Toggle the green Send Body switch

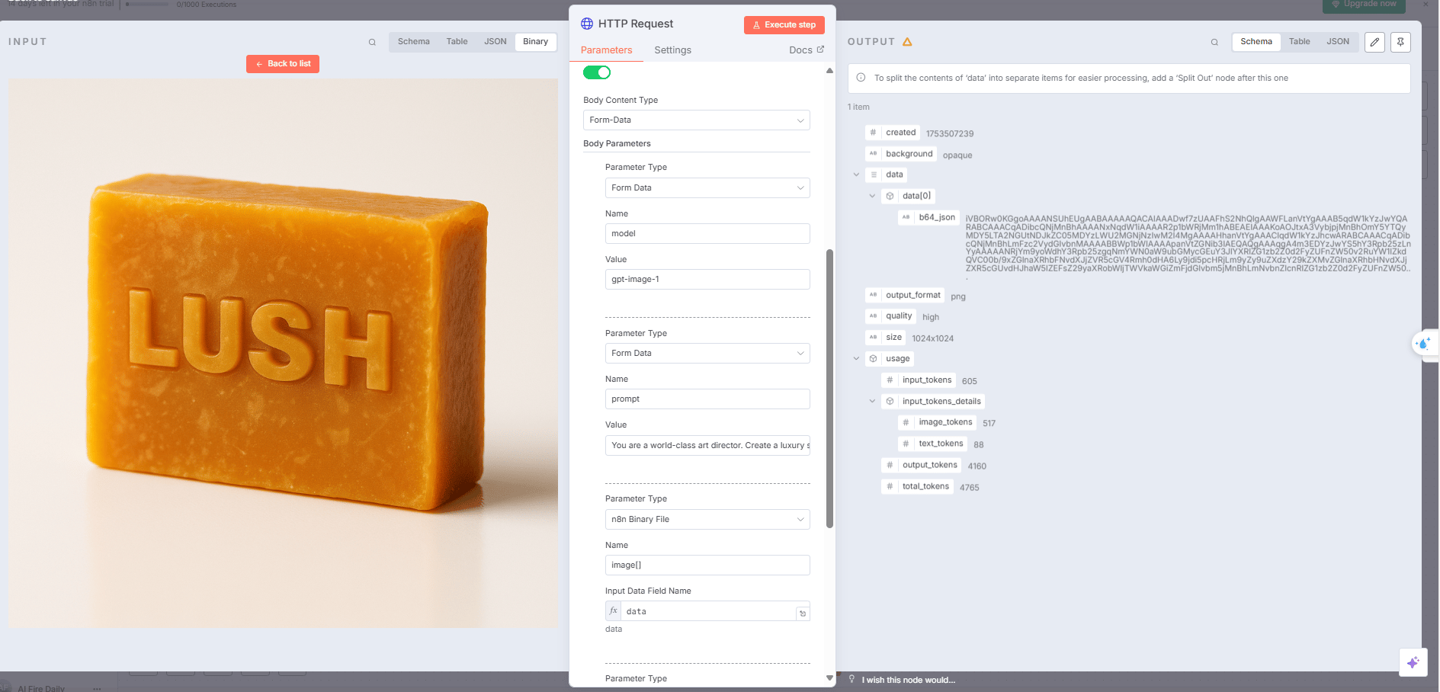[597, 72]
